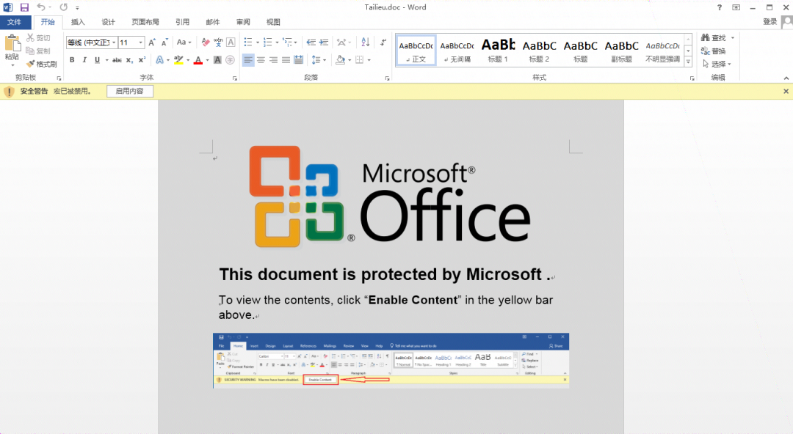Click the line spacing icon
The width and height of the screenshot is (793, 434).
[316, 60]
